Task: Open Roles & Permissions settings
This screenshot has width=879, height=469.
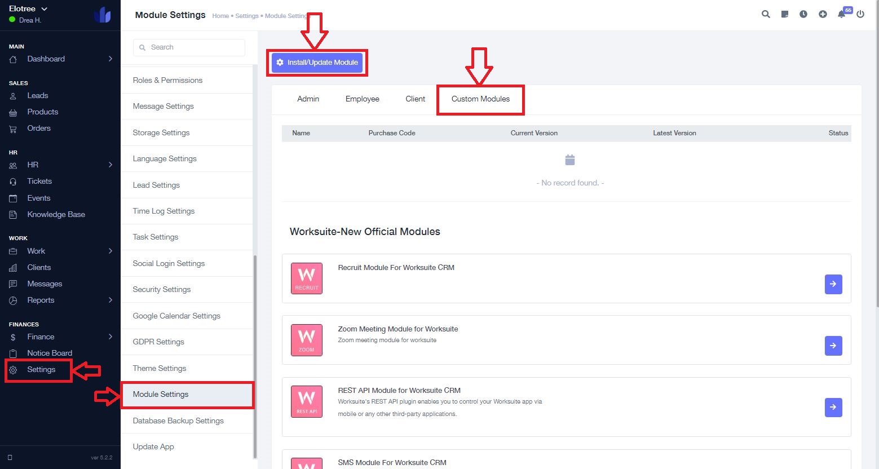Action: tap(187, 80)
